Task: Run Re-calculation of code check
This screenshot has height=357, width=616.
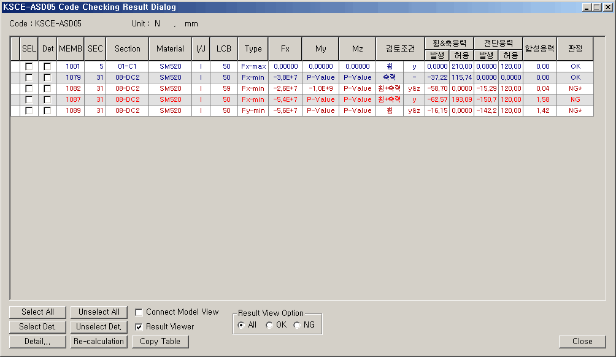Action: coord(99,342)
